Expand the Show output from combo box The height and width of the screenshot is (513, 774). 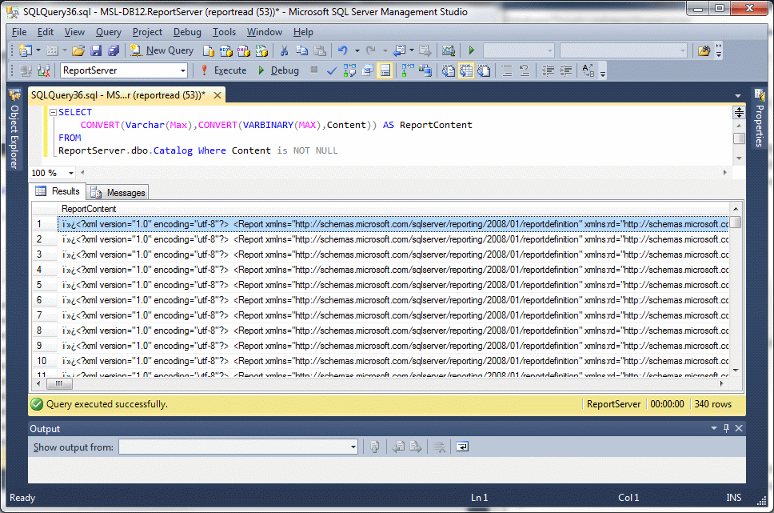pos(353,447)
